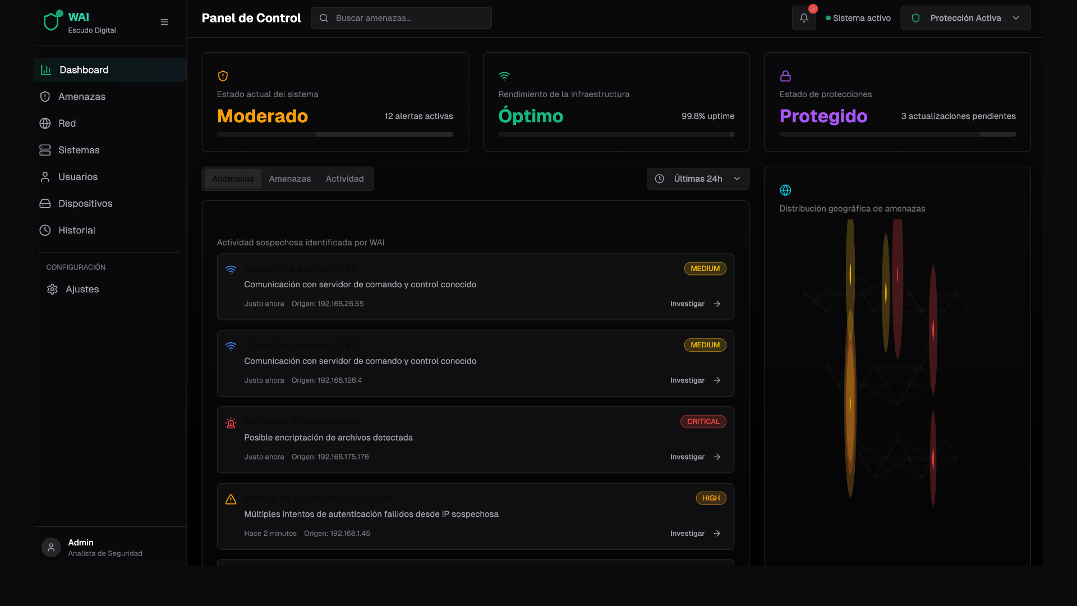The width and height of the screenshot is (1077, 606).
Task: Click the HIGH severity badge
Action: 711,498
